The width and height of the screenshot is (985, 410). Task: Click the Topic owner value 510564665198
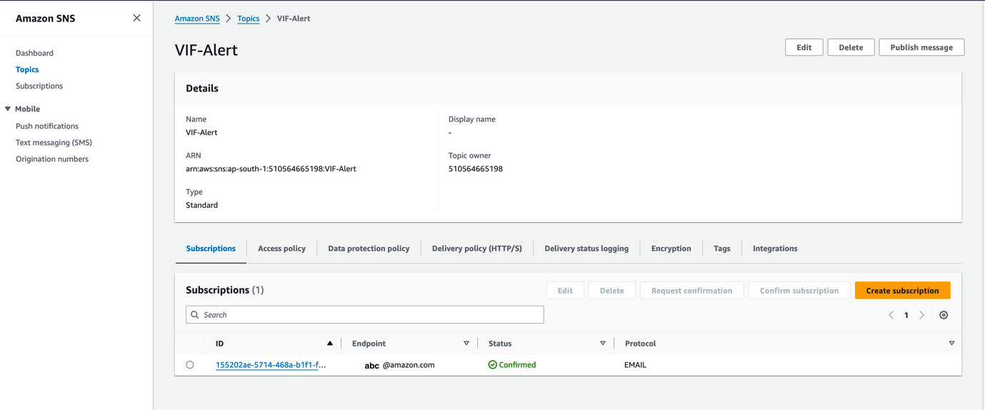pos(476,169)
